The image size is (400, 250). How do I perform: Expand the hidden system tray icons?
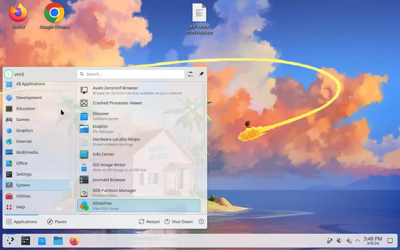tap(357, 241)
